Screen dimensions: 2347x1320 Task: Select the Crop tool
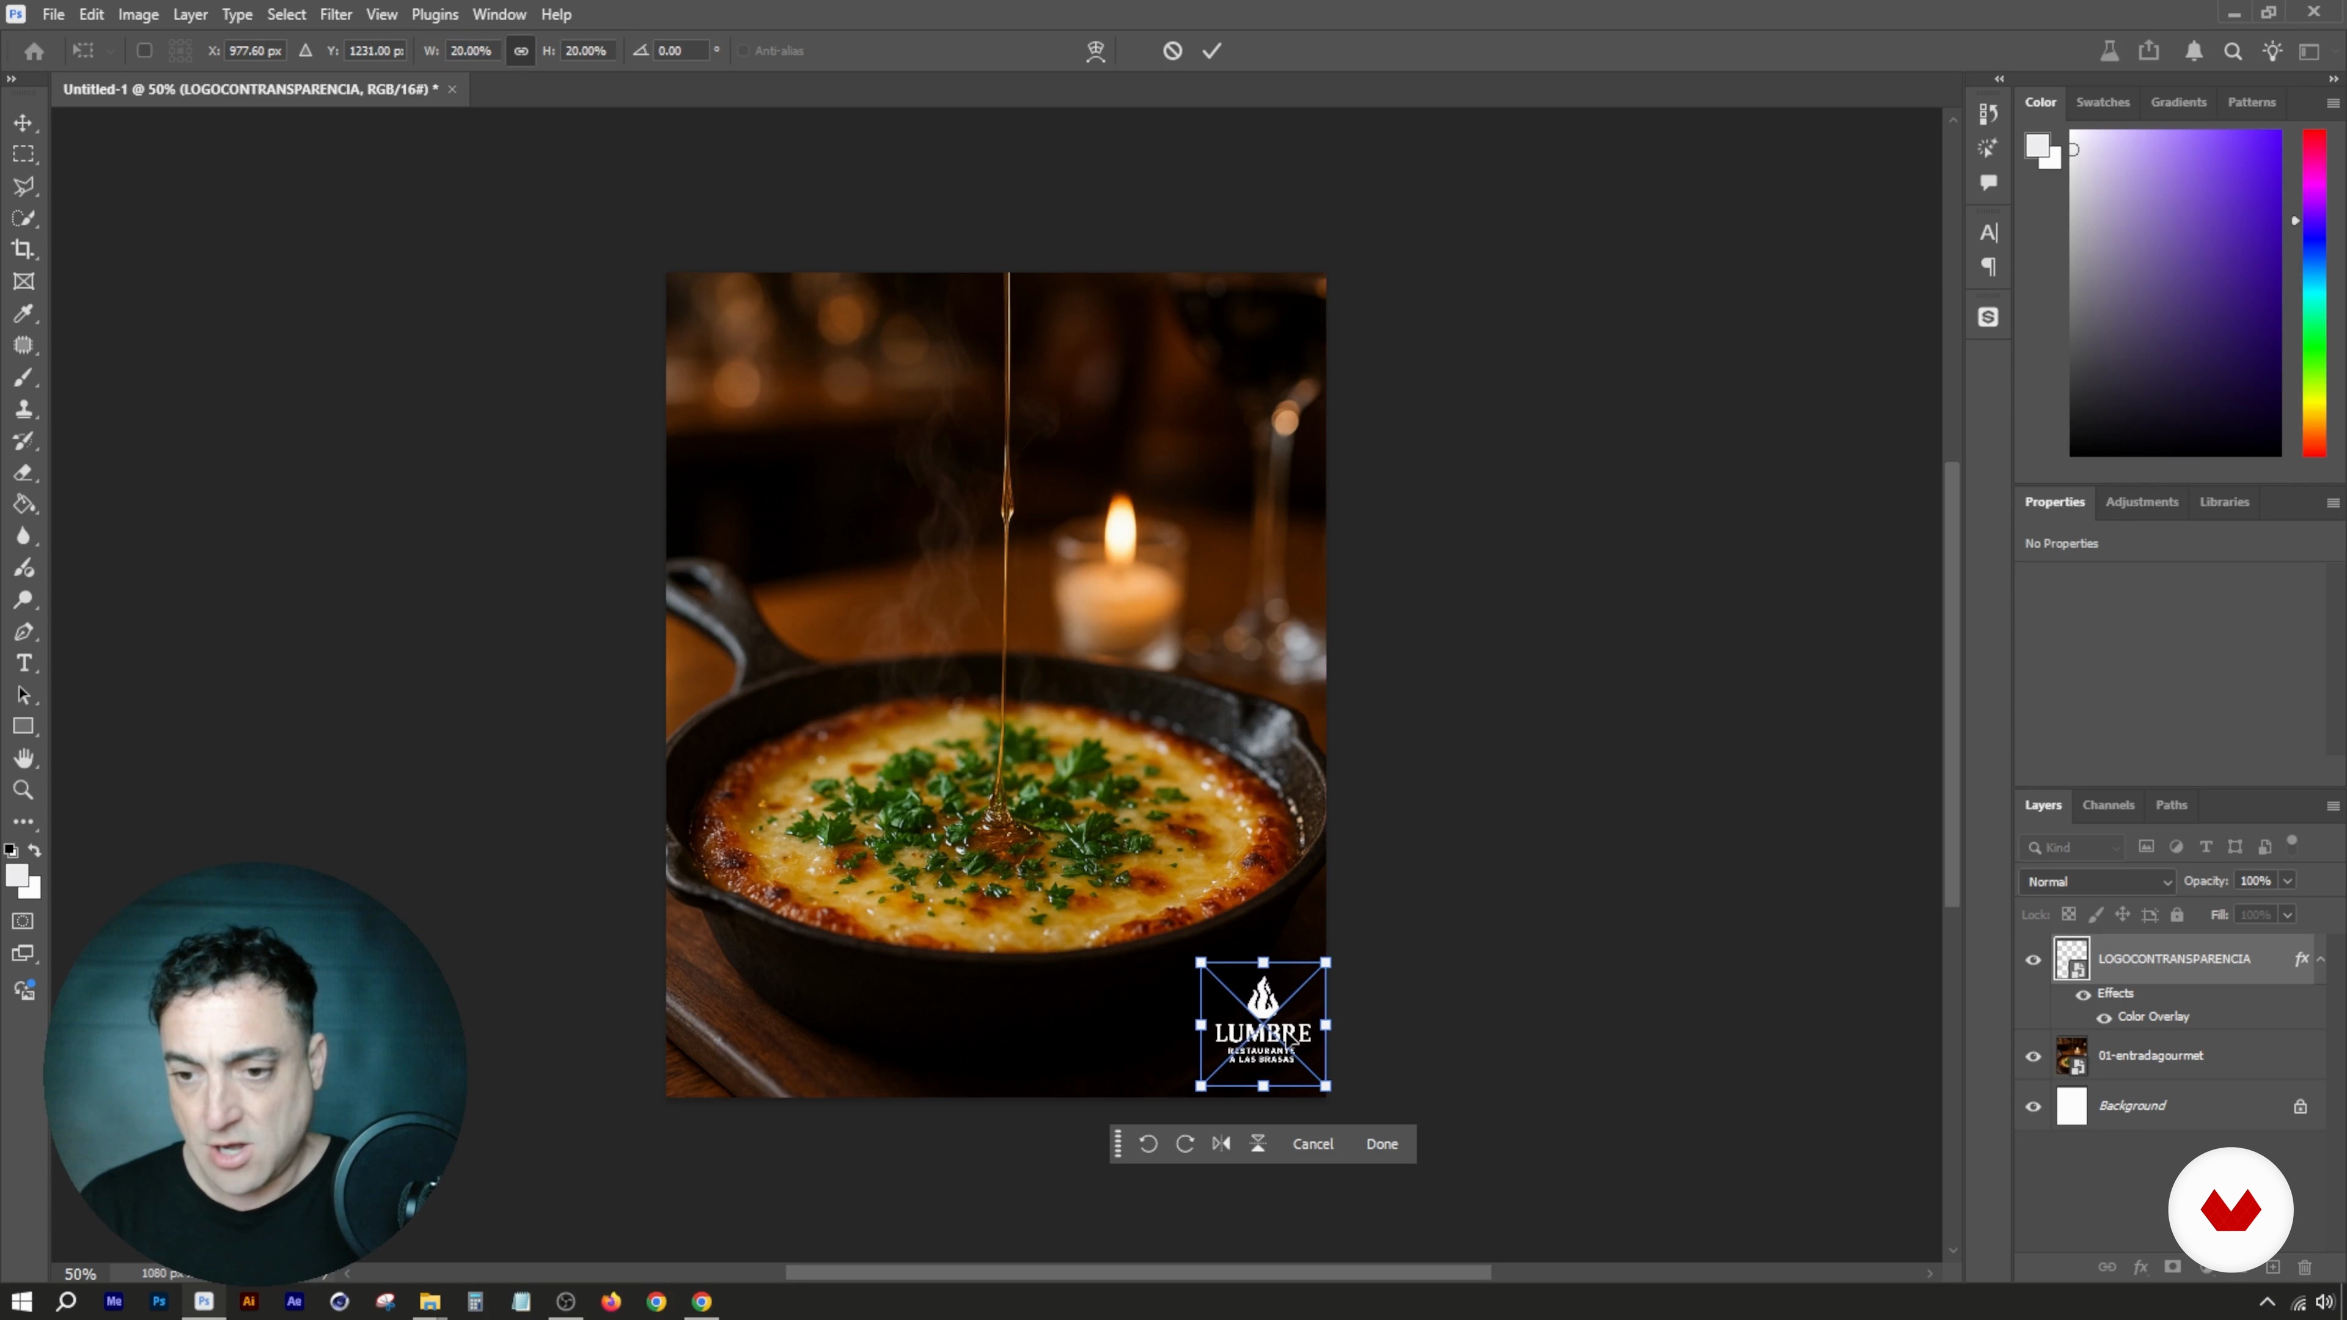tap(24, 249)
